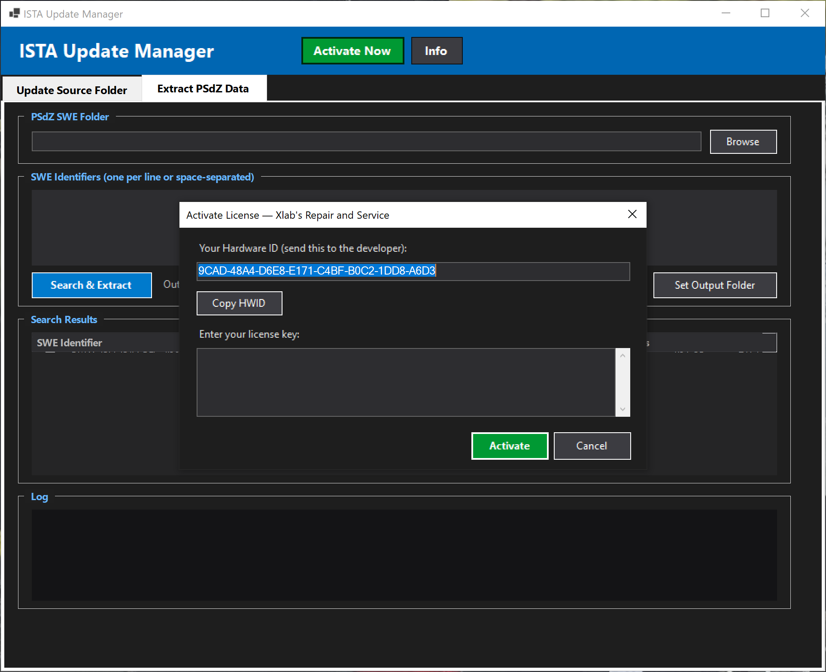This screenshot has width=826, height=672.
Task: Switch to the Update Source Folder tab
Action: [x=71, y=89]
